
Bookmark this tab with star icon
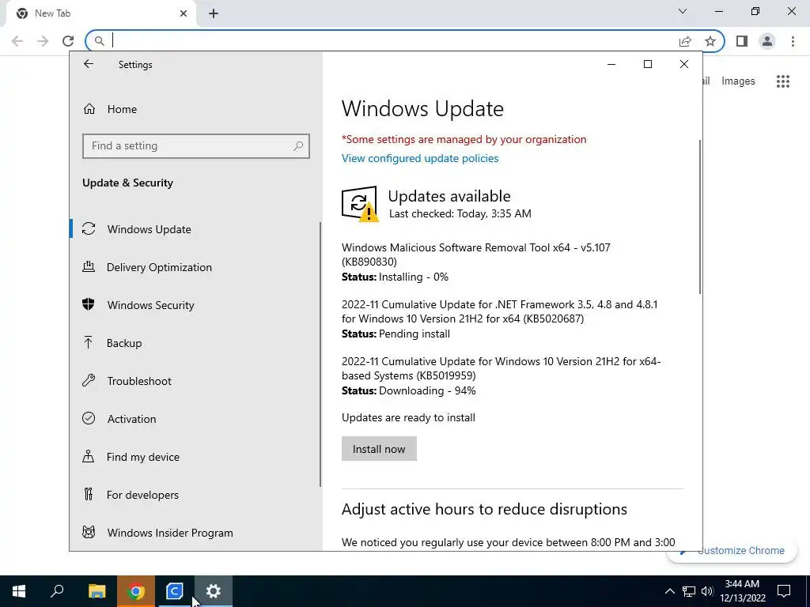[710, 41]
